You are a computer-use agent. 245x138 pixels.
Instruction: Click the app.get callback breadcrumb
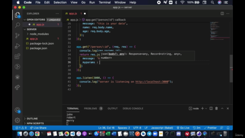(104, 20)
